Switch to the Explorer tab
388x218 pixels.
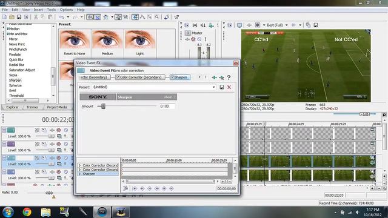tap(12, 107)
